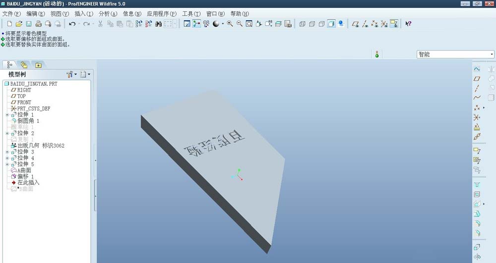Screen dimensions: 496x263
Task: Switch to the Folder Browser tab
Action: point(24,65)
